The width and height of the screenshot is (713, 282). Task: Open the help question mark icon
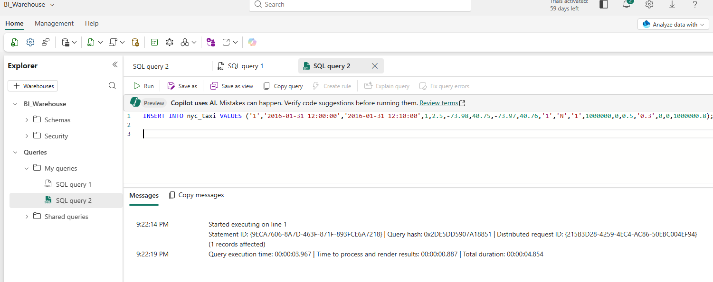click(695, 4)
